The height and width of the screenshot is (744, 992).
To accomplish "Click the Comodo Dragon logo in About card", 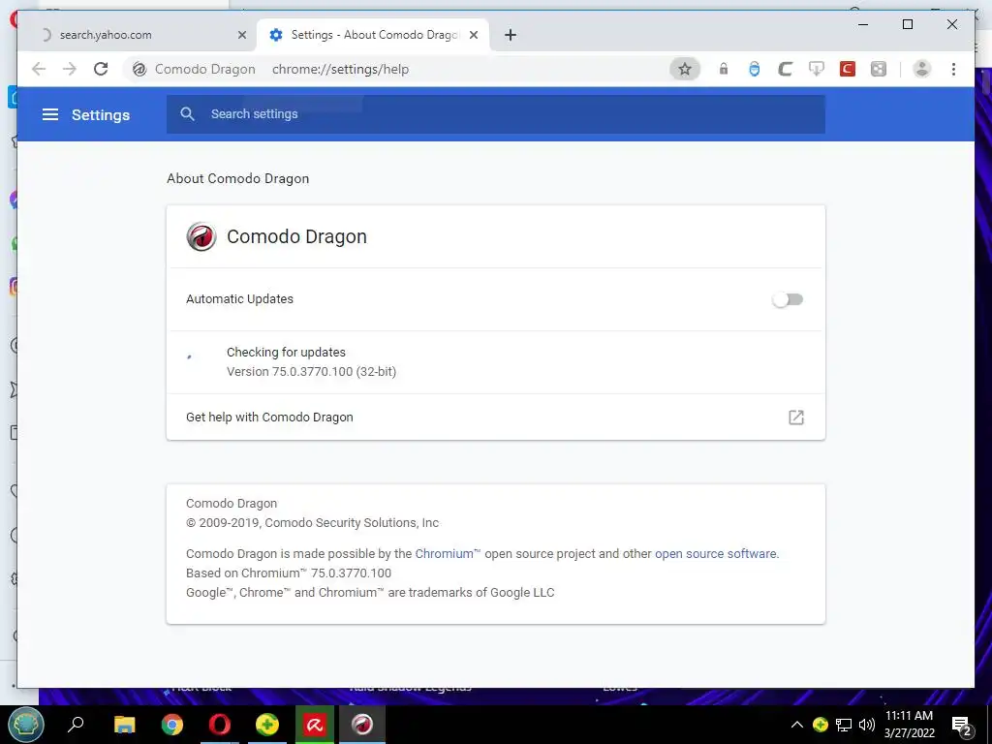I will coord(201,236).
